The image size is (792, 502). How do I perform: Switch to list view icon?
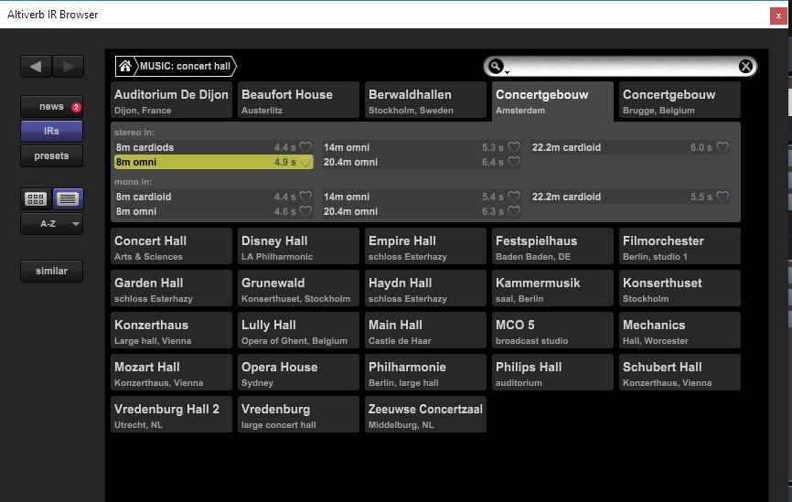click(x=68, y=199)
